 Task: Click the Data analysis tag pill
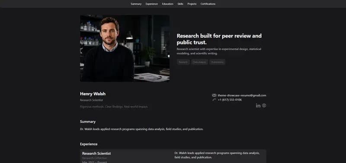pyautogui.click(x=199, y=62)
